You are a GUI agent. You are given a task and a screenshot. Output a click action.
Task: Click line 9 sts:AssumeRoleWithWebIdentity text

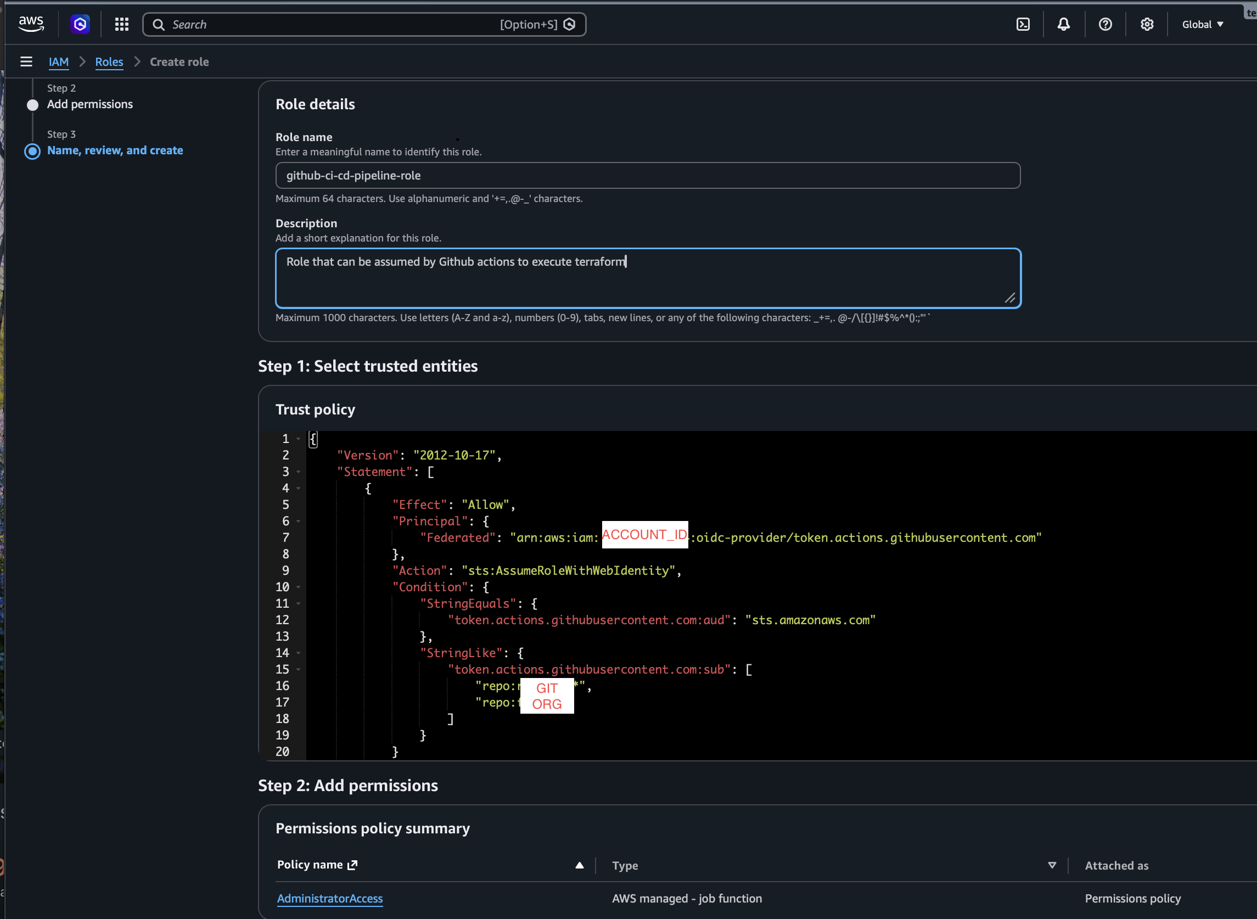569,570
